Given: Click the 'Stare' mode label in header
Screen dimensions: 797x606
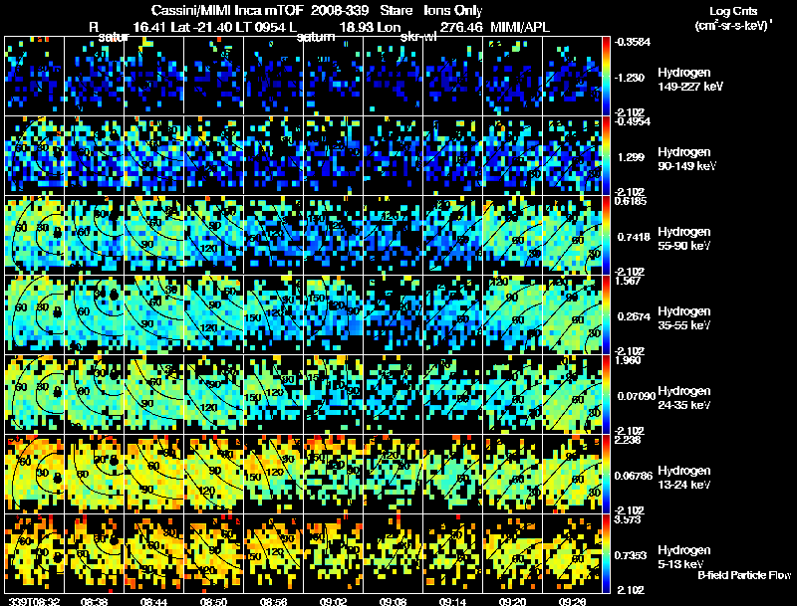Looking at the screenshot, I should [x=396, y=11].
